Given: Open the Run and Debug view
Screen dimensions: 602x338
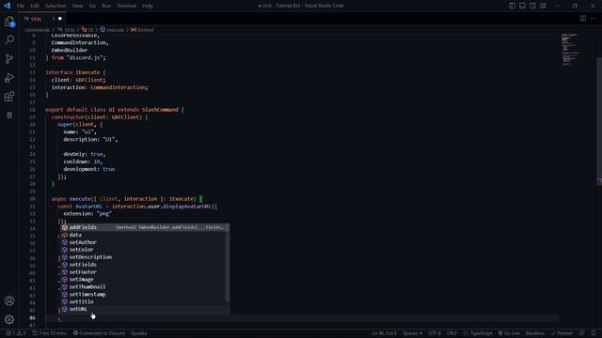Looking at the screenshot, I should (9, 77).
